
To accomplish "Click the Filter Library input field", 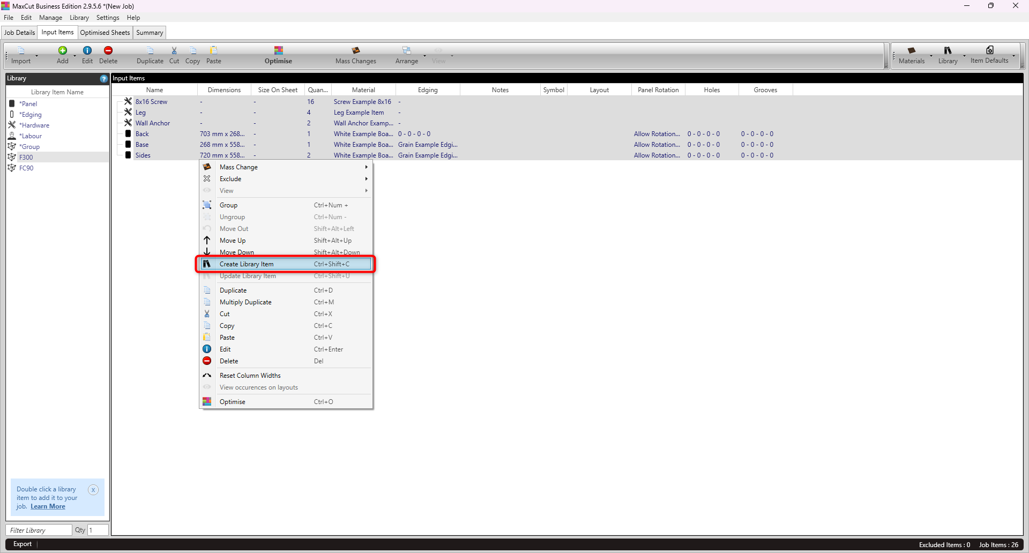I will (39, 530).
